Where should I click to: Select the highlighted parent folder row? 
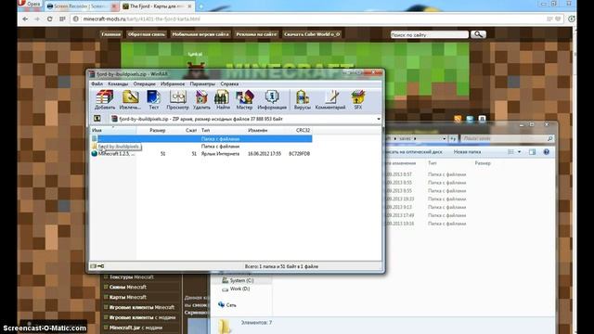click(201, 139)
